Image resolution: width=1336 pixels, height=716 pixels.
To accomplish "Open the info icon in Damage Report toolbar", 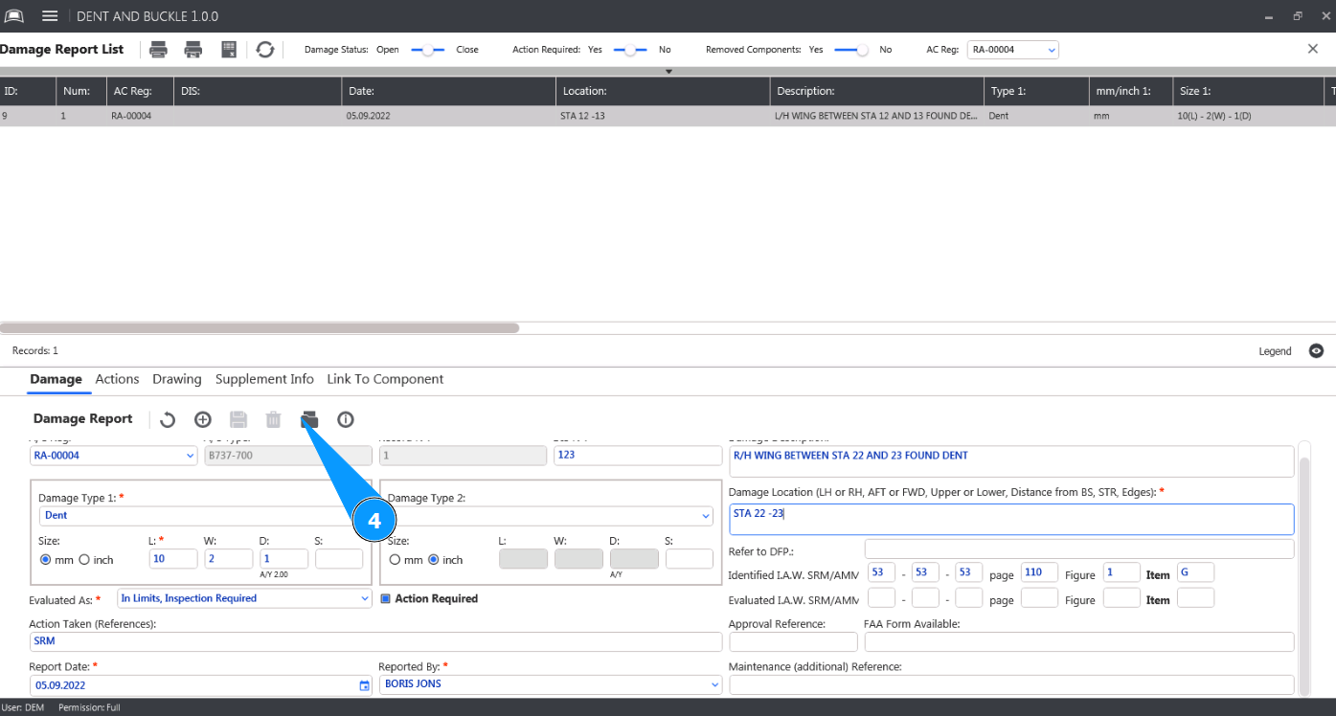I will 346,419.
